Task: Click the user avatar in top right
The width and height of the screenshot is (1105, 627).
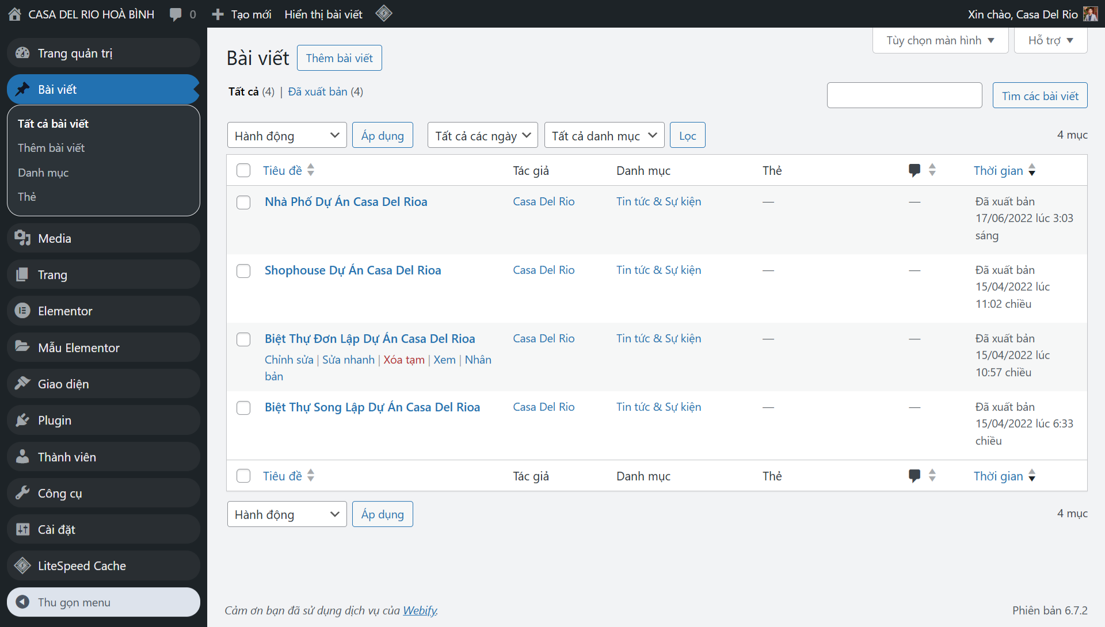Action: point(1091,14)
